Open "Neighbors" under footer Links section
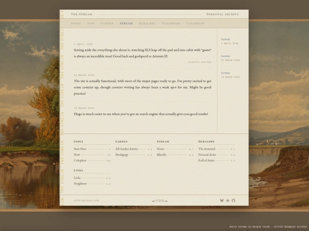 click(x=92, y=184)
